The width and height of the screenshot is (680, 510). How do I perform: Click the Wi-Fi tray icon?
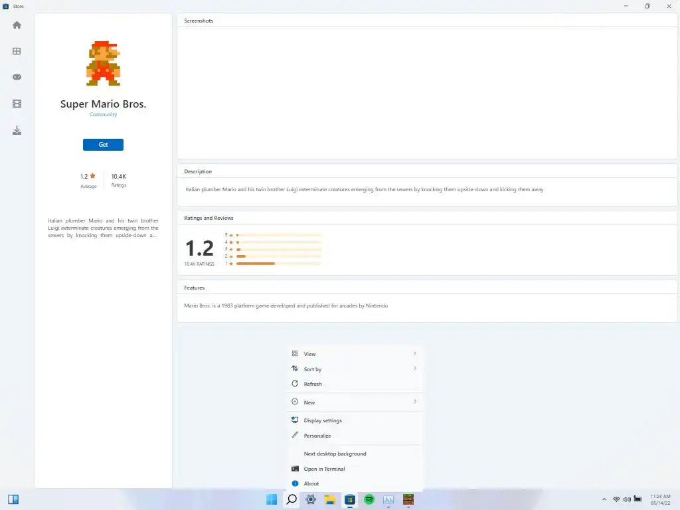click(616, 499)
